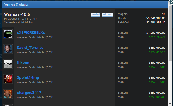Click the Paid Out status badge
Screen dimensions: 173x106
107,14
